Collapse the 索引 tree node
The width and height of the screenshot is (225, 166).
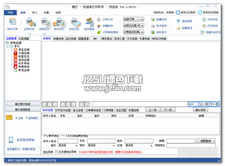(x=8, y=46)
